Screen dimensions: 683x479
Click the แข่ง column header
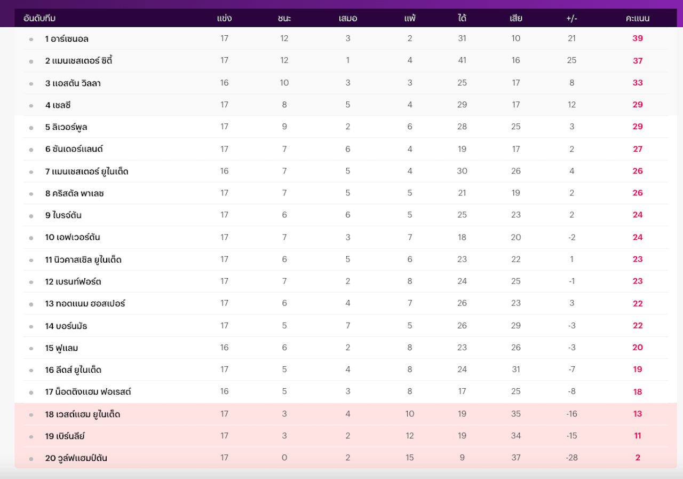(x=224, y=19)
